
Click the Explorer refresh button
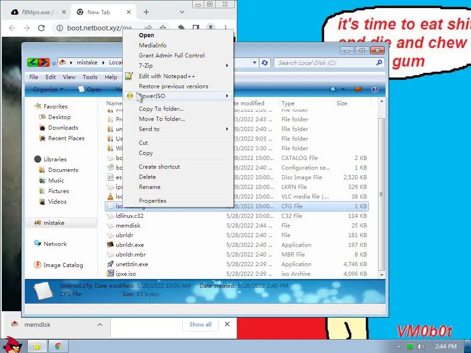(x=264, y=63)
